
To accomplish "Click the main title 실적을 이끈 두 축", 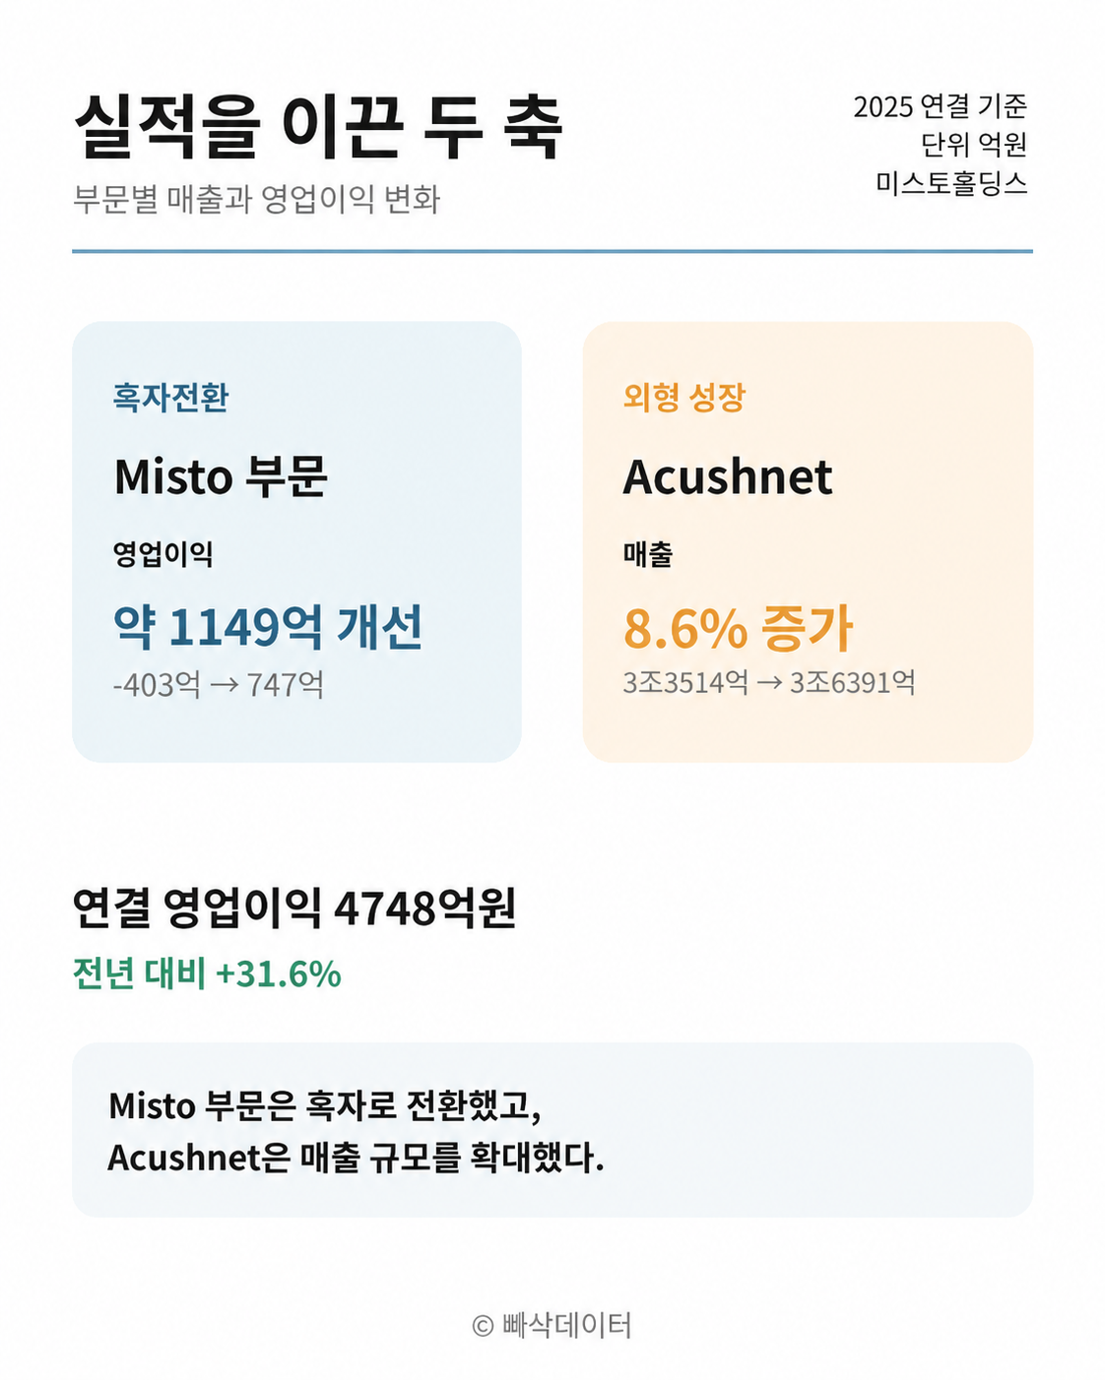I will [x=318, y=128].
